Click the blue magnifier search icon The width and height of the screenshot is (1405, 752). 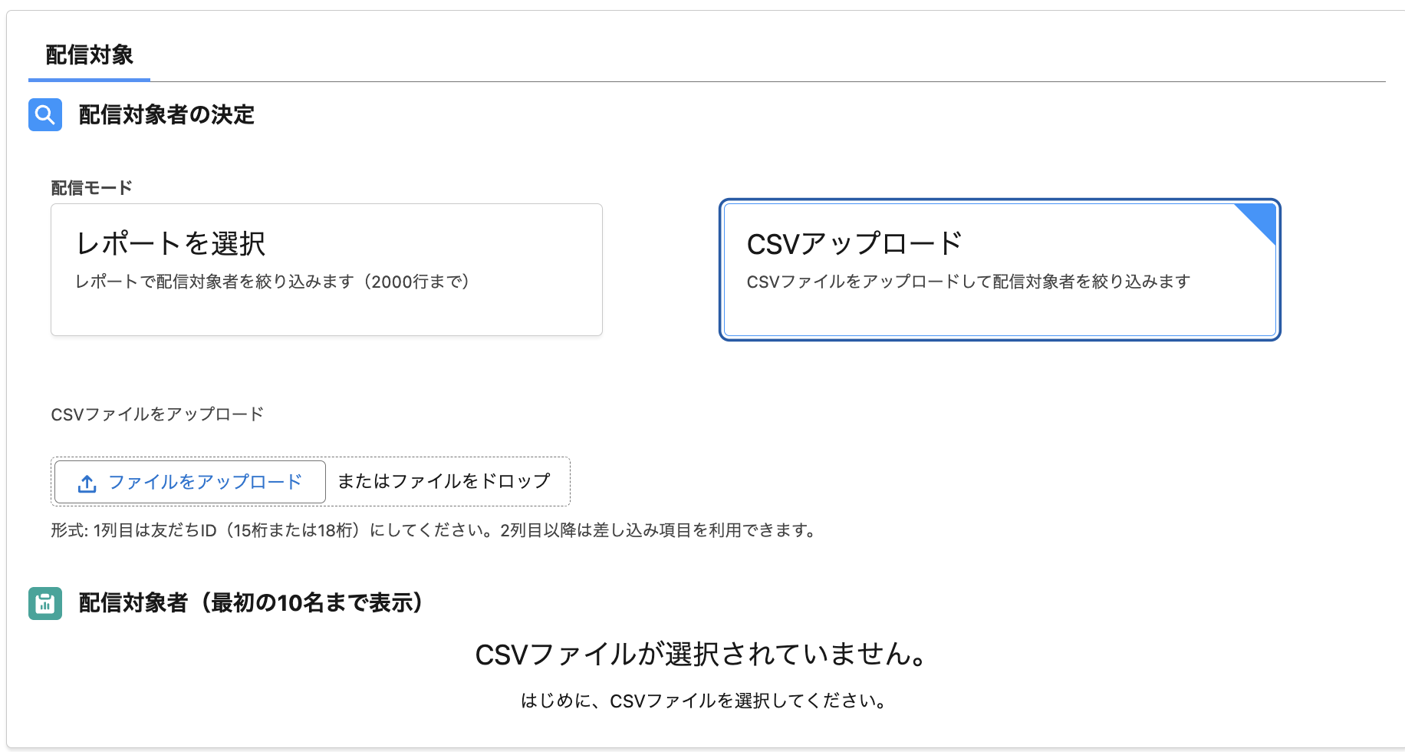tap(45, 115)
